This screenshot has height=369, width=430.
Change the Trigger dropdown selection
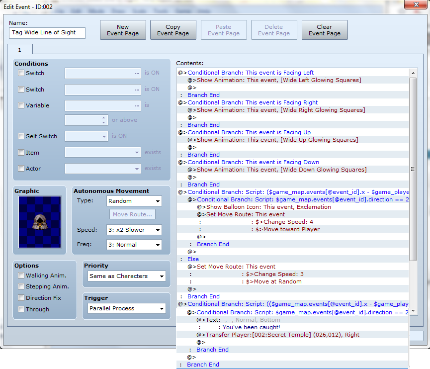pos(127,308)
